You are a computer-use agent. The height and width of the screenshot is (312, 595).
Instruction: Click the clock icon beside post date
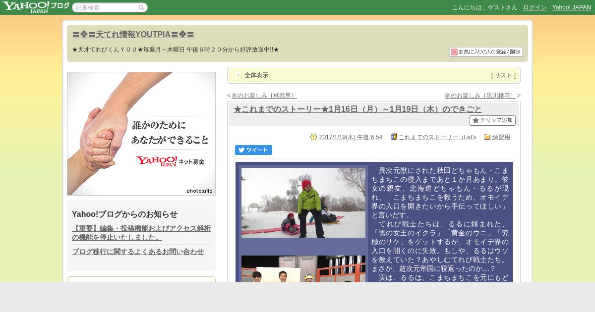(x=313, y=137)
